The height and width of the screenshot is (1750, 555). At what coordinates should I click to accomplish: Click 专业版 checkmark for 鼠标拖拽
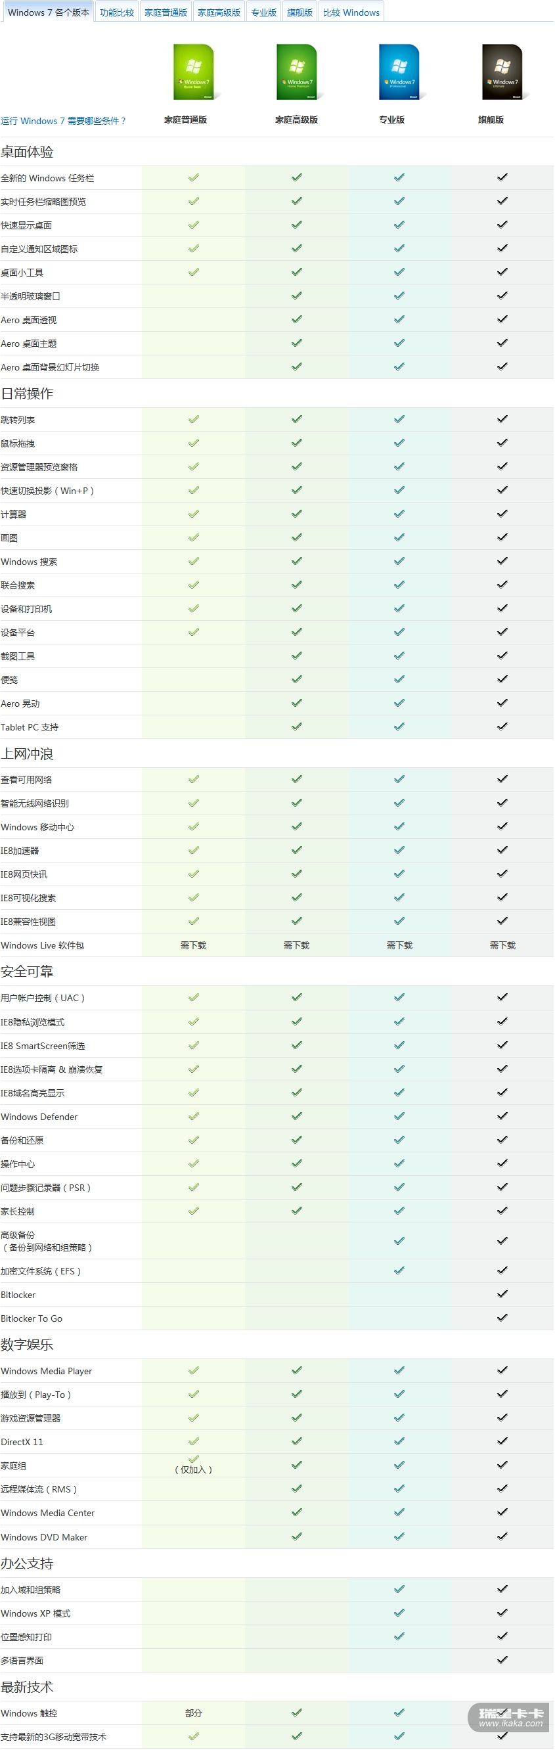tap(399, 443)
